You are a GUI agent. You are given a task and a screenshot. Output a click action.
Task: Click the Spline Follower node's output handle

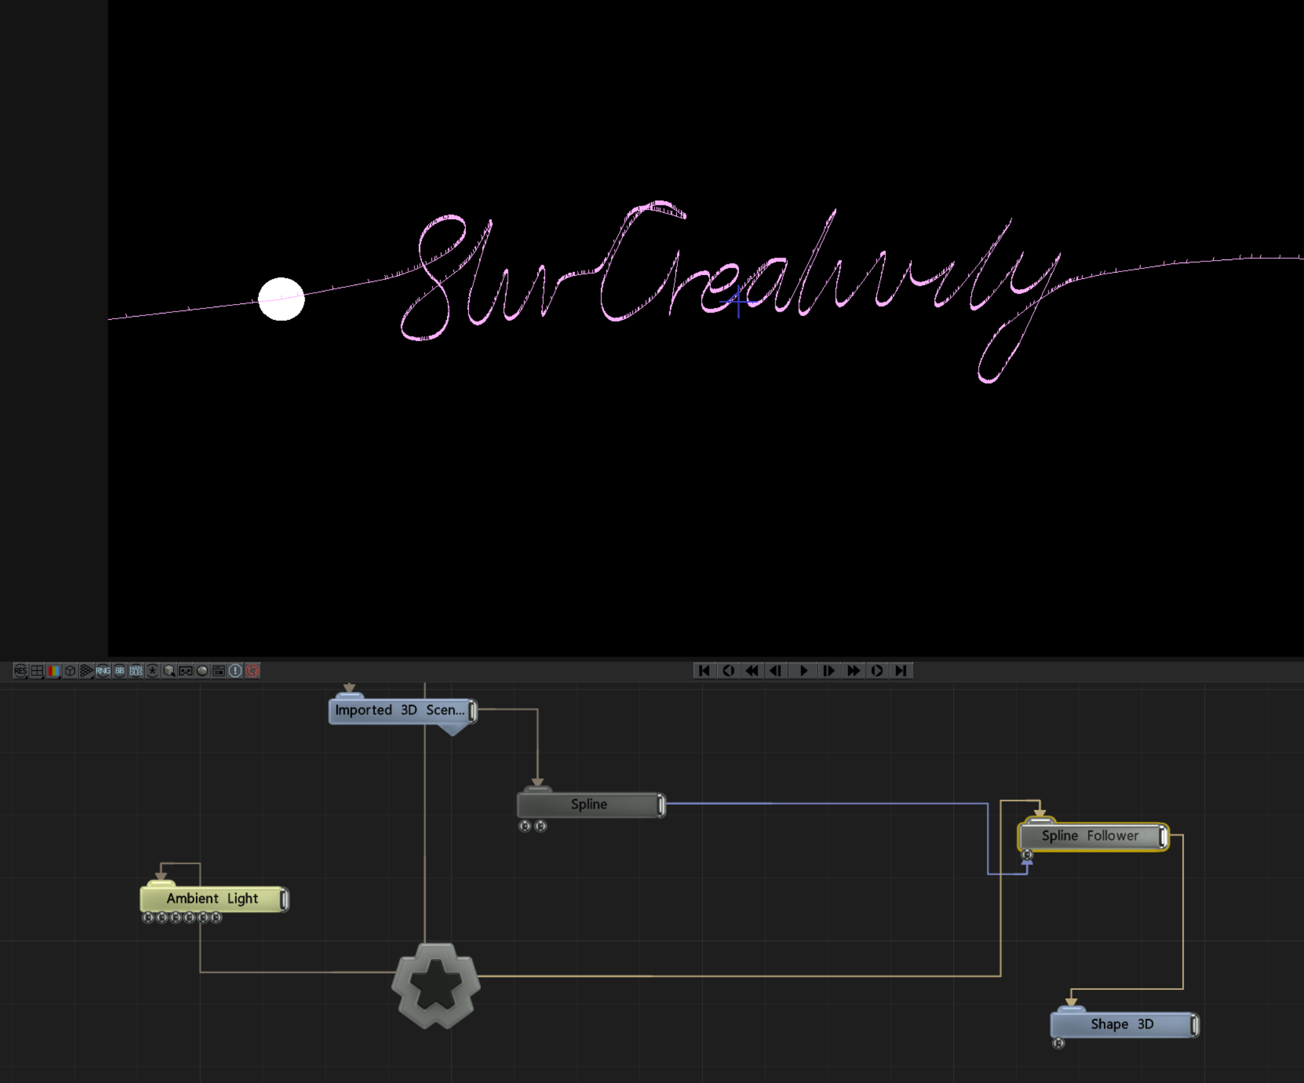click(1163, 836)
